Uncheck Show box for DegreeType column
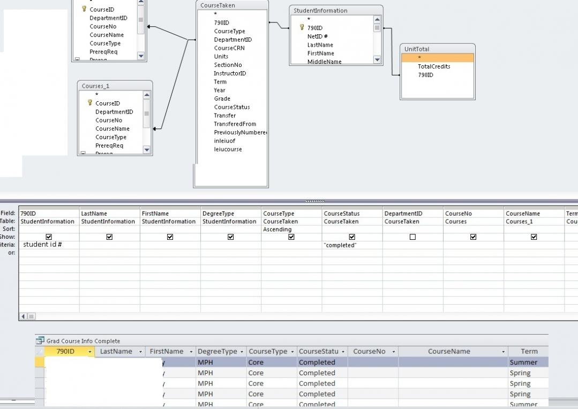This screenshot has height=409, width=578. click(231, 237)
